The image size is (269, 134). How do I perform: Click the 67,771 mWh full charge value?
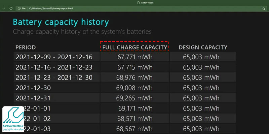tap(135, 57)
